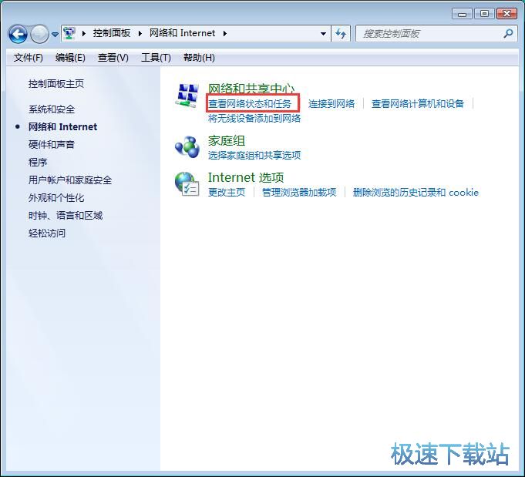Click the Control Panel icon in address bar
Screen dimensions: 525x477
point(69,33)
